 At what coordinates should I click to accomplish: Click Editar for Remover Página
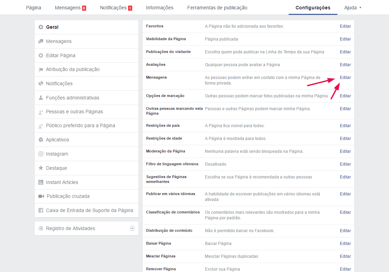tap(345, 269)
